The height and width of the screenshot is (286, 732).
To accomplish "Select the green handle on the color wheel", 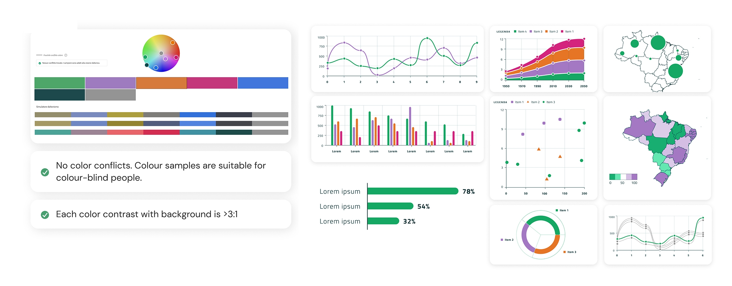I will tap(145, 57).
